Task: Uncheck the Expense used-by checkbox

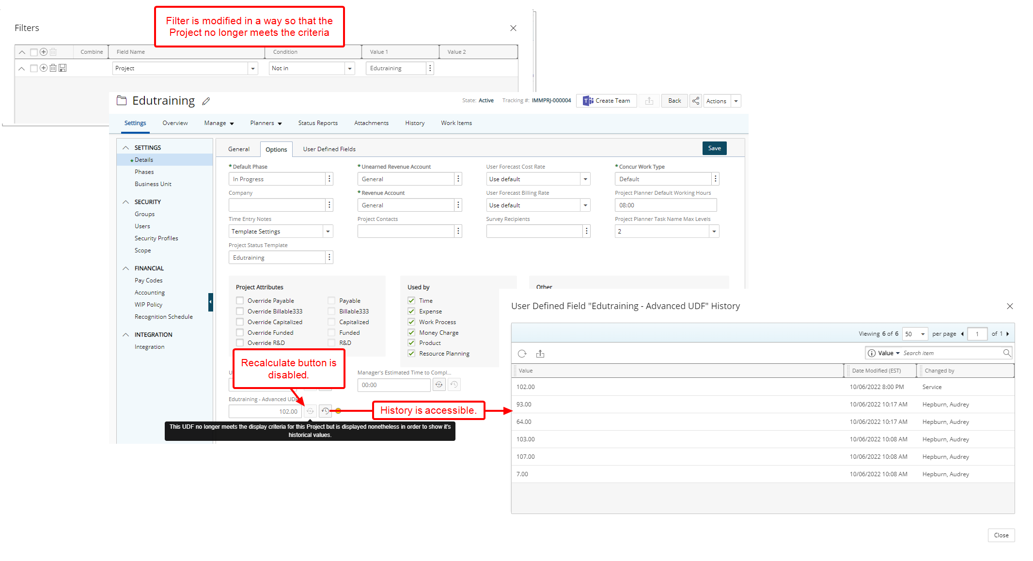Action: pyautogui.click(x=411, y=311)
